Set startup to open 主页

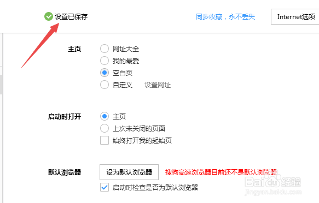tap(105, 116)
